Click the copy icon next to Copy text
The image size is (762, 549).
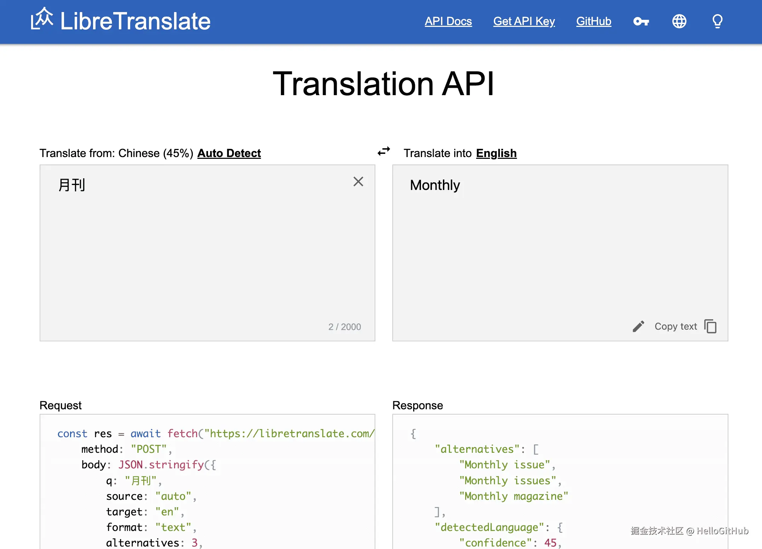(x=710, y=326)
